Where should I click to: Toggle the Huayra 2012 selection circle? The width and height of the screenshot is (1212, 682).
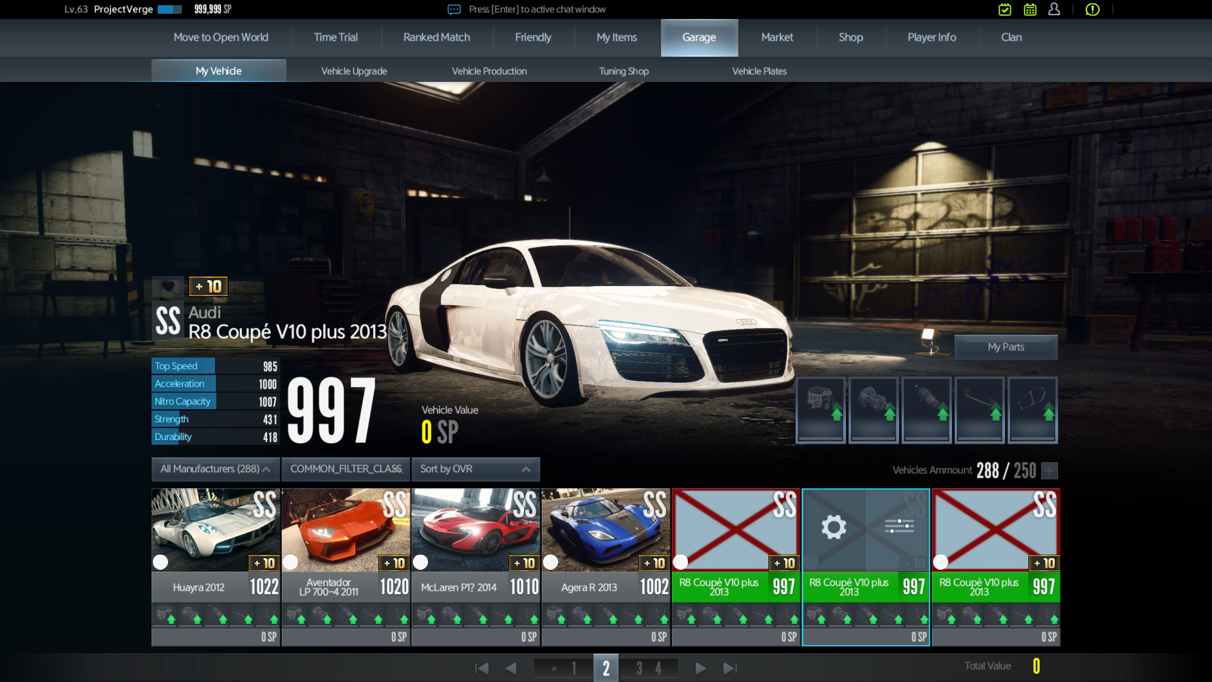click(x=160, y=562)
